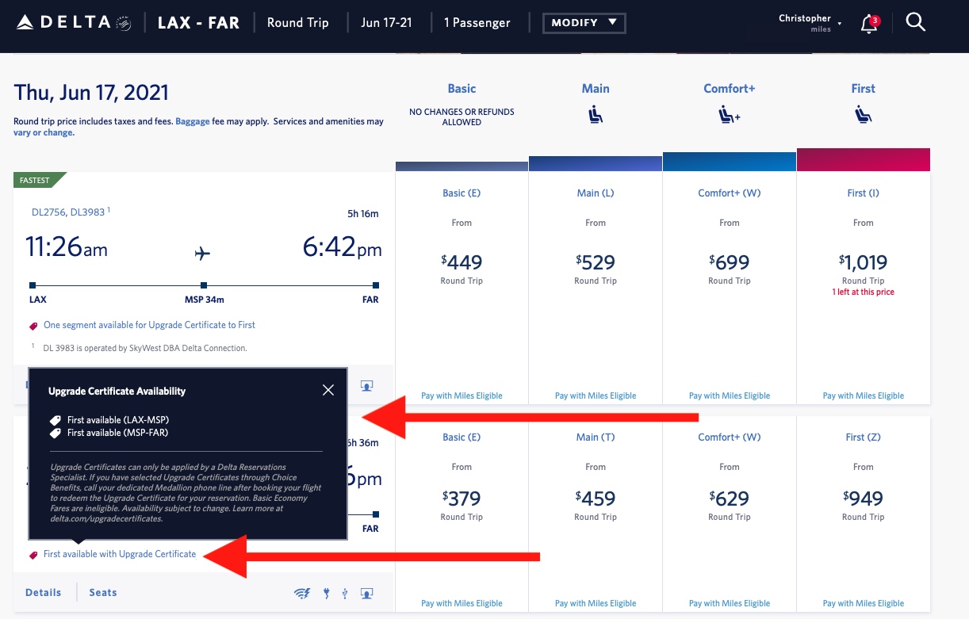
Task: Click 'Pay with Miles Eligible' under $379 fare
Action: (x=462, y=603)
